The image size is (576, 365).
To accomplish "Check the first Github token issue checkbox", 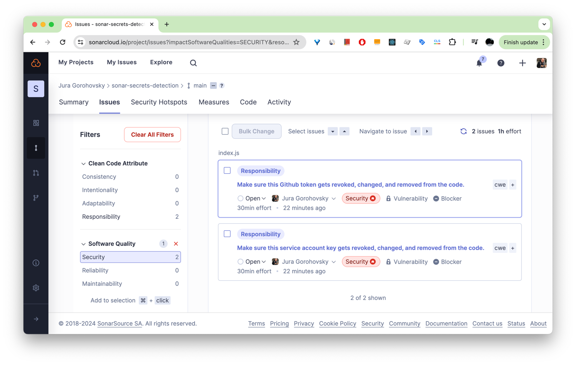I will [227, 170].
